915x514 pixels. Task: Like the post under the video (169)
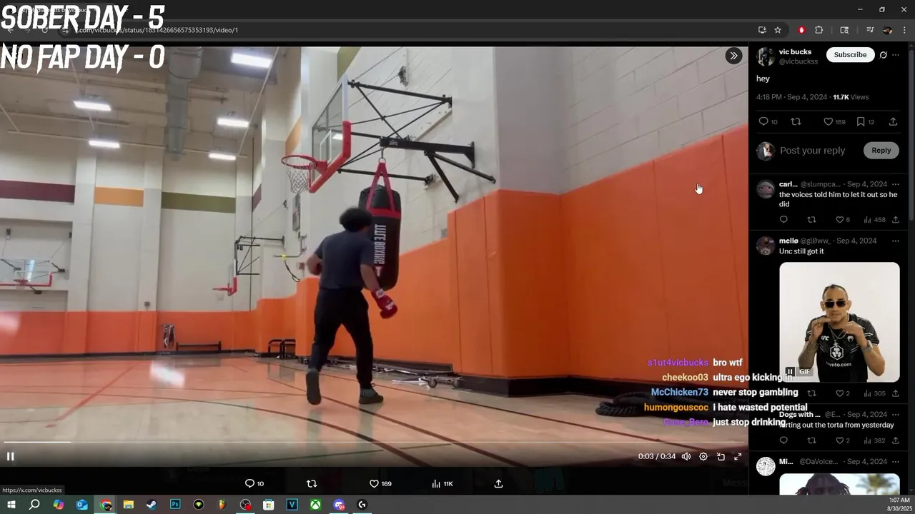tap(380, 483)
